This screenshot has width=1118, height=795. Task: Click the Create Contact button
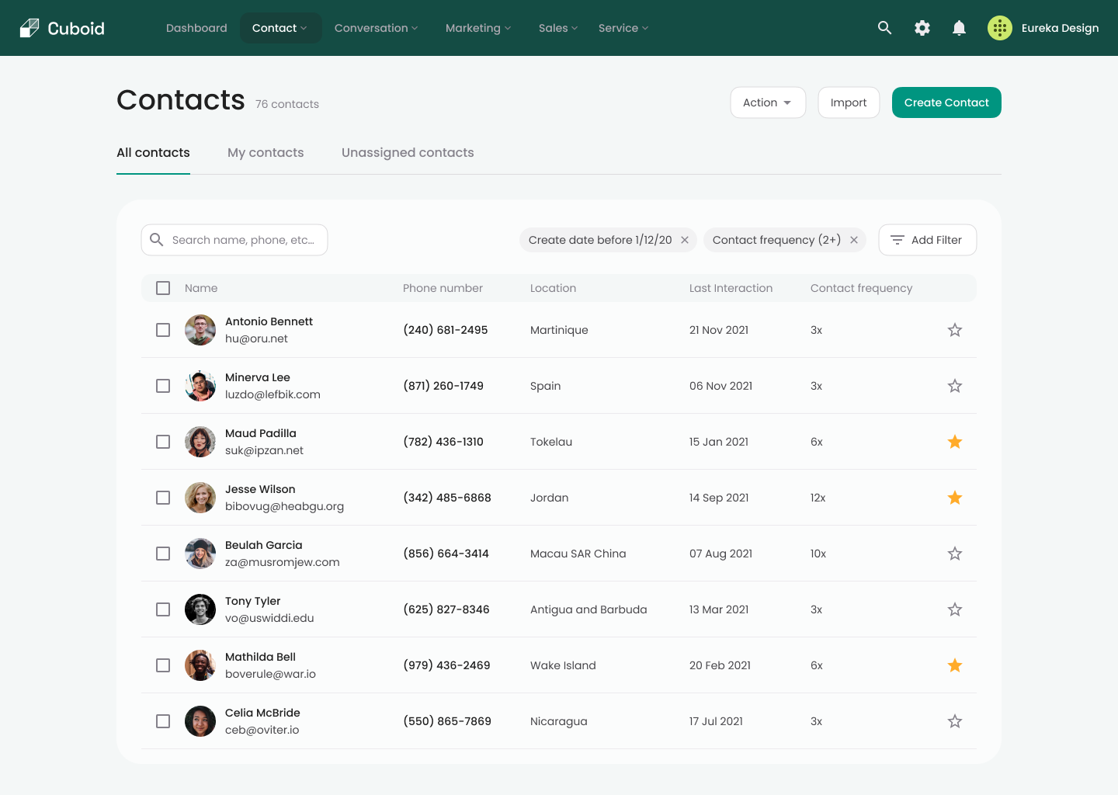[946, 102]
